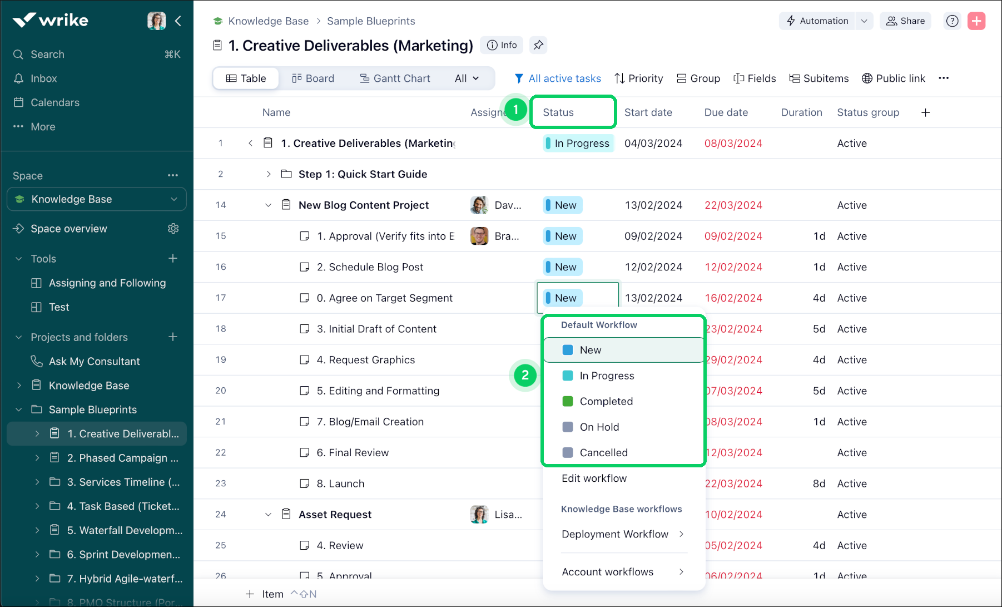
Task: Expand Step 1: Quick Start Guide folder
Action: point(269,174)
